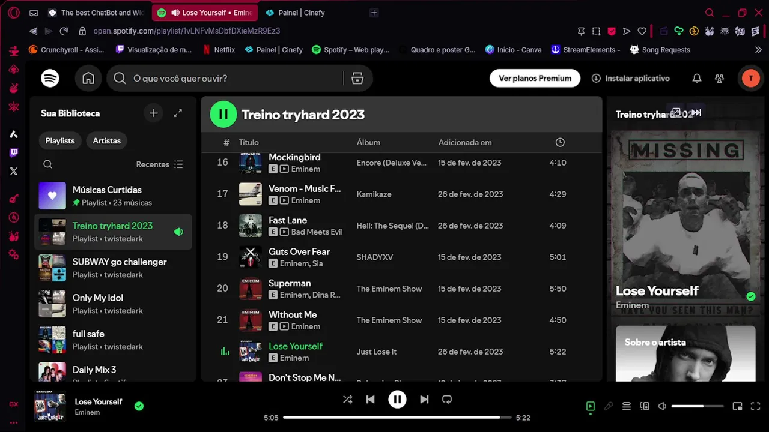
Task: Open the notifications bell
Action: (x=697, y=79)
